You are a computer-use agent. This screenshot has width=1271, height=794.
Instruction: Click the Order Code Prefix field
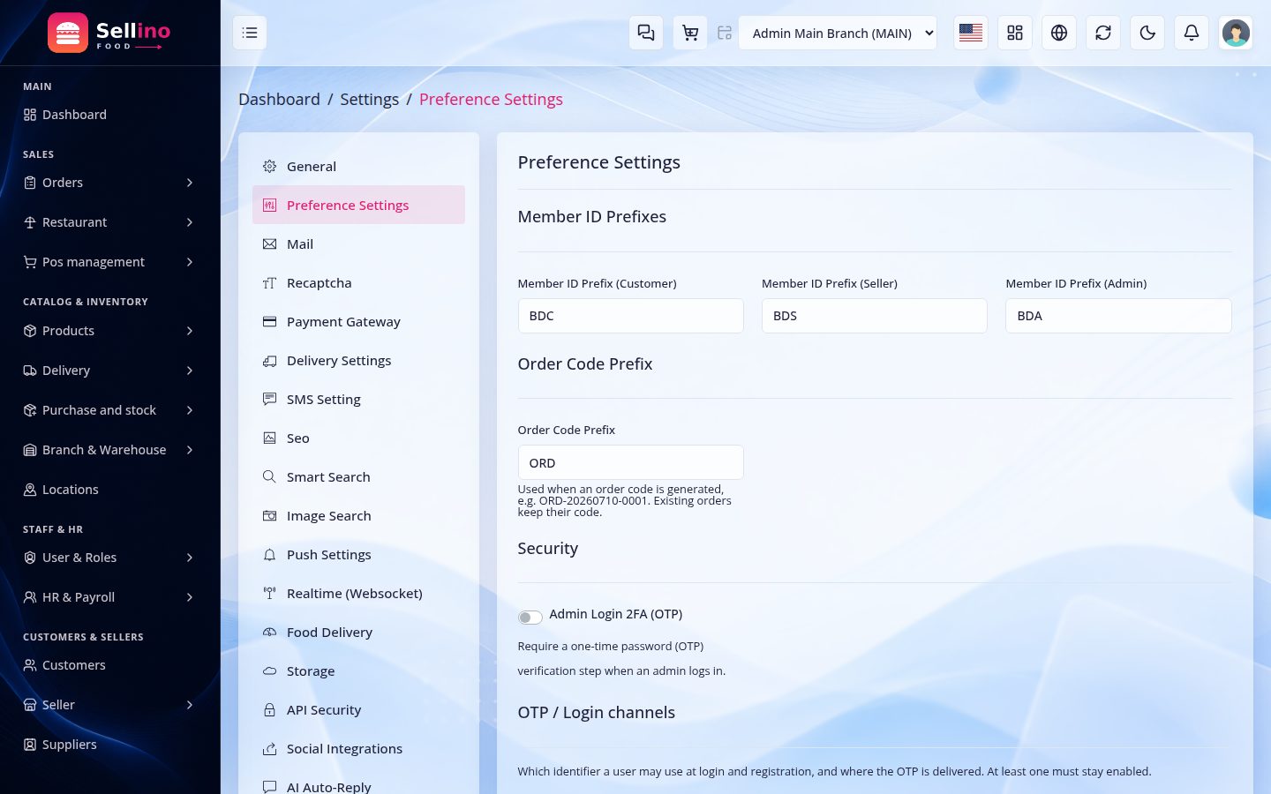pos(630,462)
